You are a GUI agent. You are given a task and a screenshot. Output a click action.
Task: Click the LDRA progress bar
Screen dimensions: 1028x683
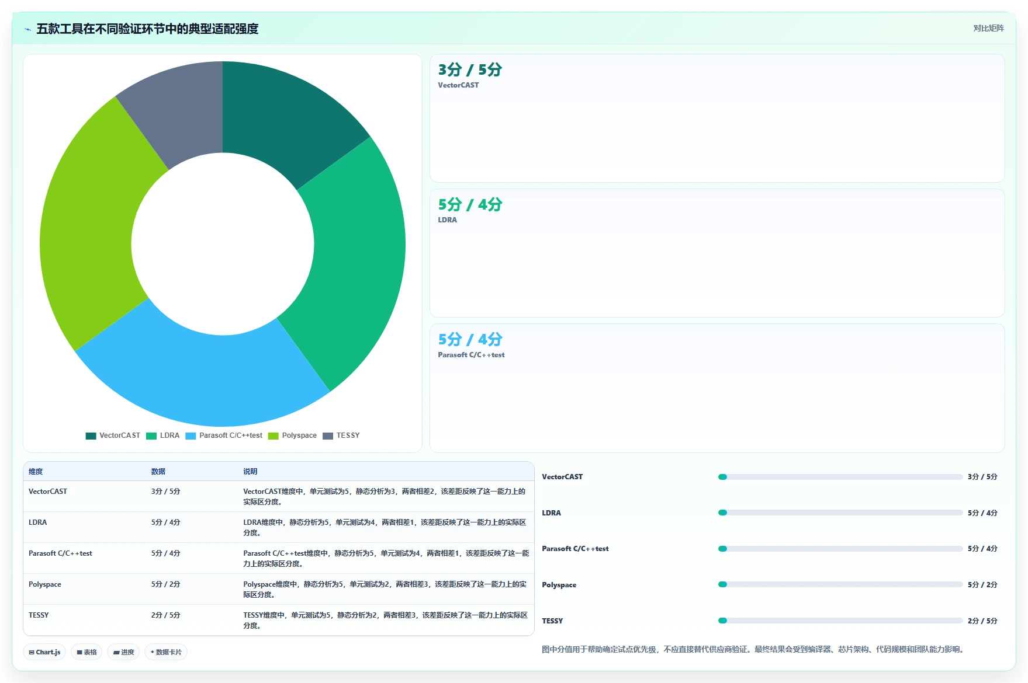tap(840, 513)
